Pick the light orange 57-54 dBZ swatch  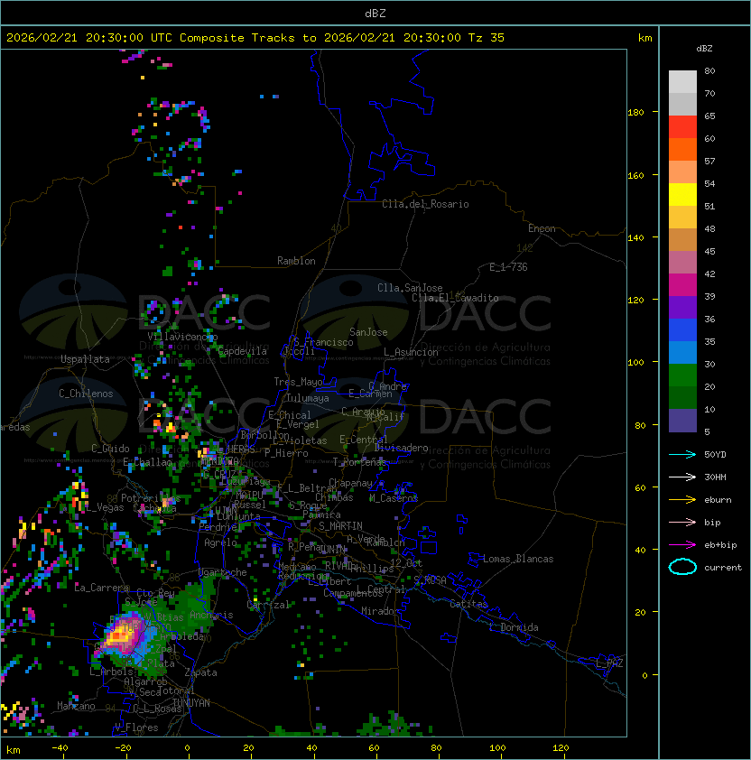(x=682, y=172)
